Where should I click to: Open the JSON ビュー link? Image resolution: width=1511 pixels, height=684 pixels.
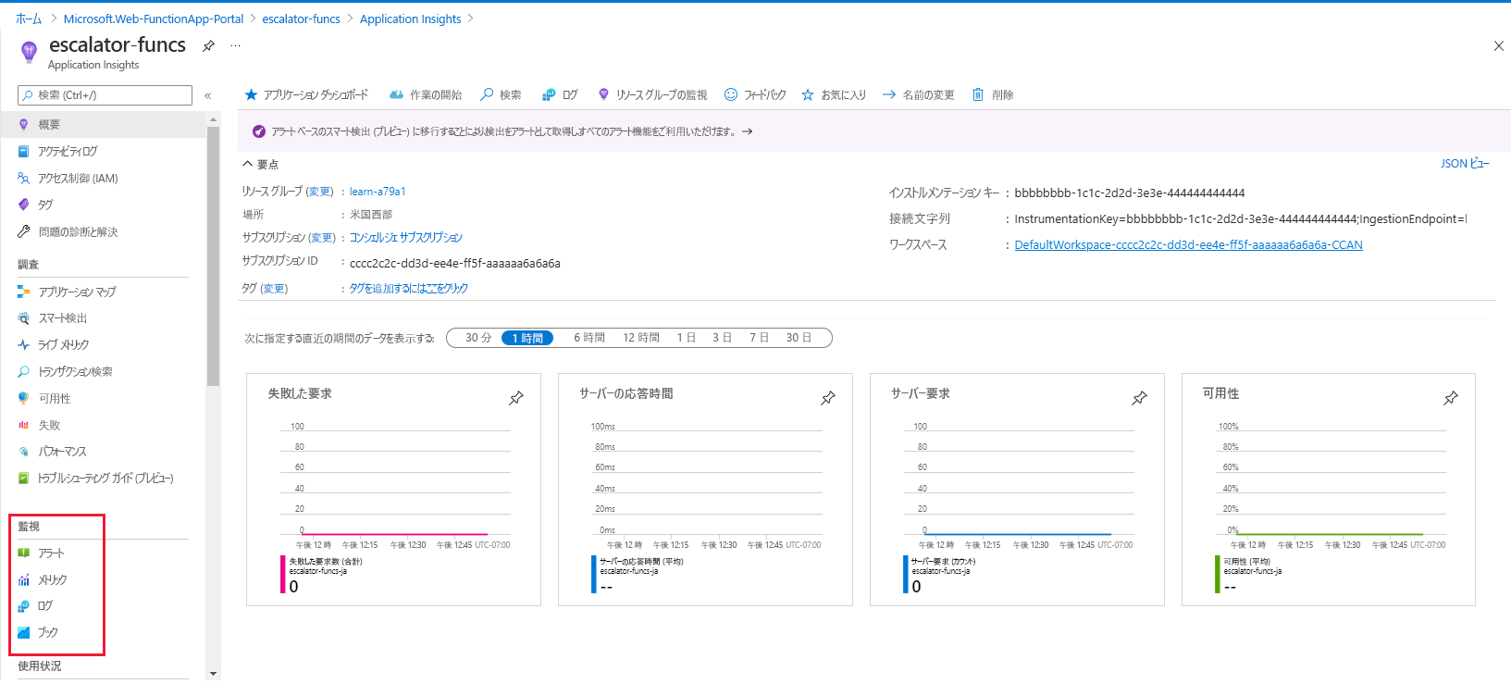pyautogui.click(x=1465, y=163)
